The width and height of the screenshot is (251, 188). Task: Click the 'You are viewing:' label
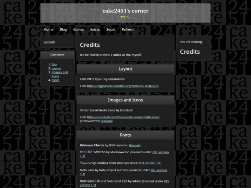pyautogui.click(x=191, y=42)
